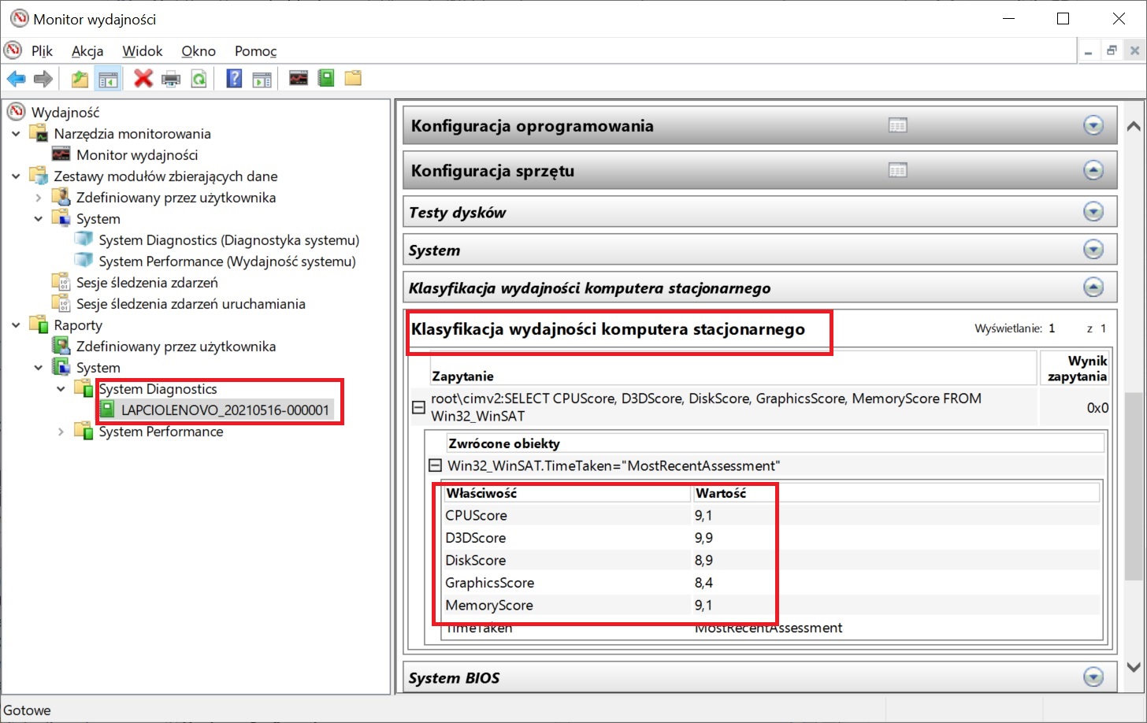This screenshot has width=1147, height=723.
Task: Open the Akcja menu
Action: coord(87,51)
